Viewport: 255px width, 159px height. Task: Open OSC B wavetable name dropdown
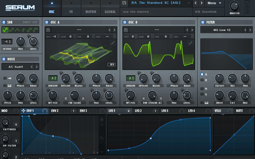tap(157, 30)
